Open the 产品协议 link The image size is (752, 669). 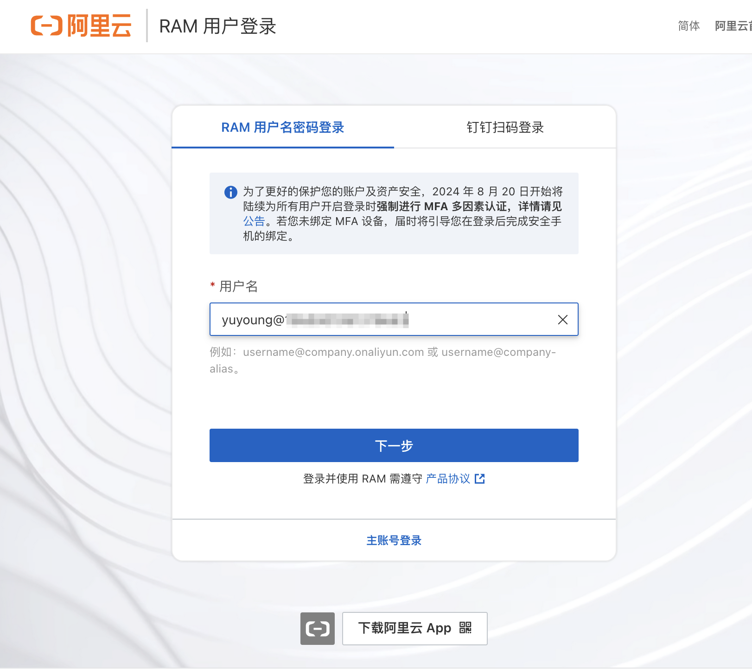click(x=448, y=479)
